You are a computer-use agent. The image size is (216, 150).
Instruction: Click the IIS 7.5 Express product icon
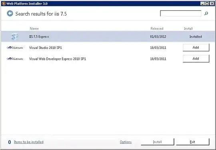click(x=15, y=36)
